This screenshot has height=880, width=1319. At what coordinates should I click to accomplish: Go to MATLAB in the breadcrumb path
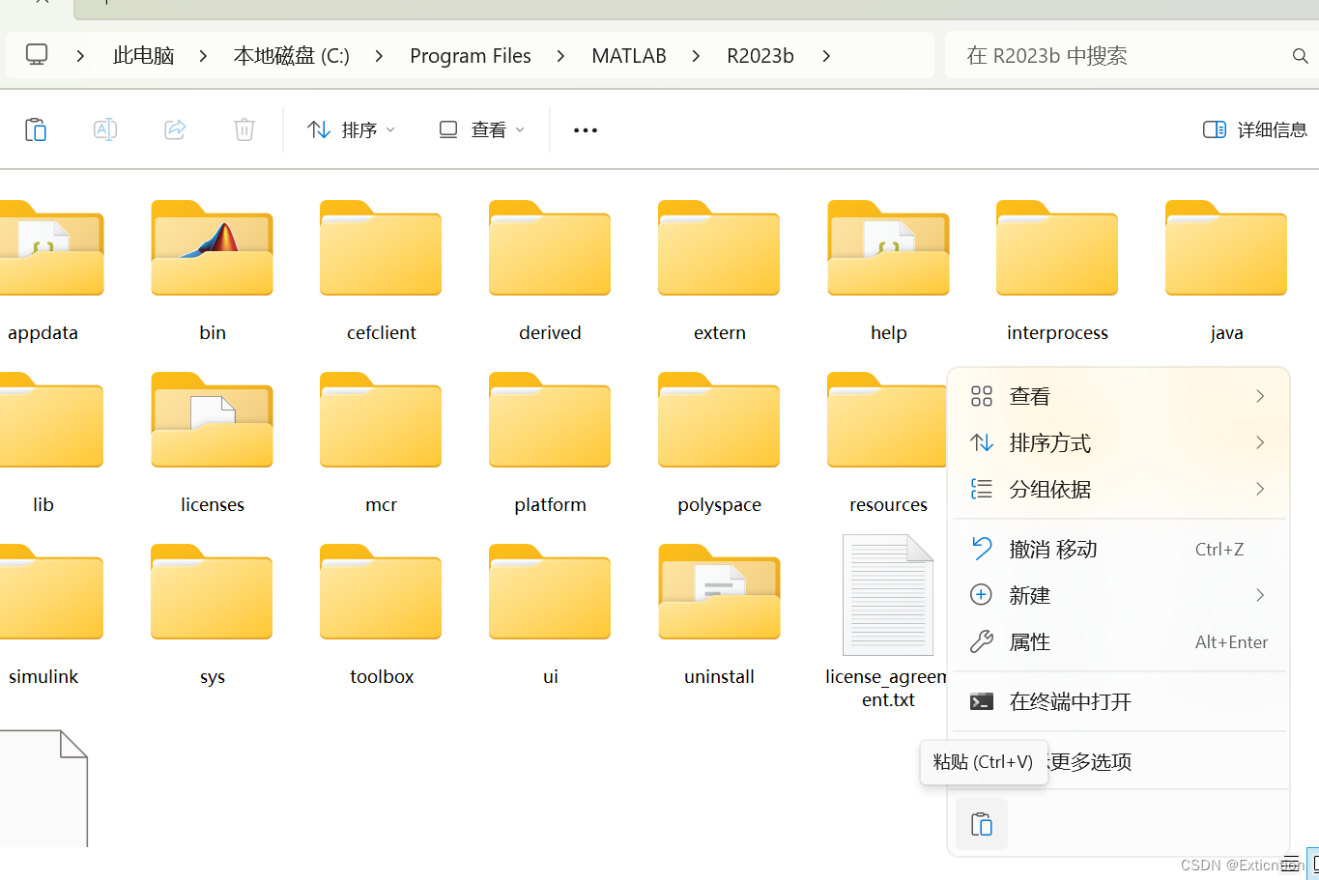[629, 55]
